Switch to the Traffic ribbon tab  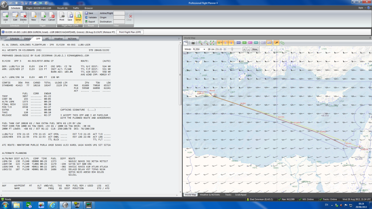76,8
